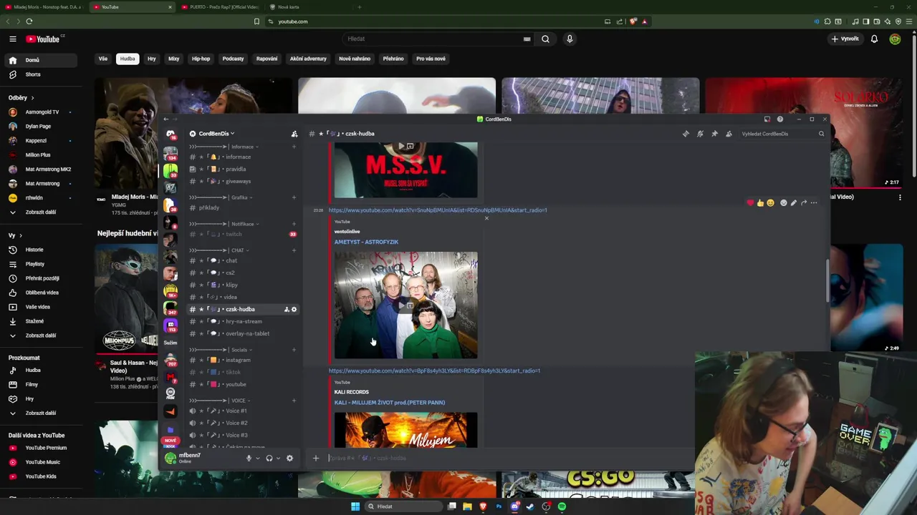917x515 pixels.
Task: Toggle Discord microphone mute
Action: 249,458
